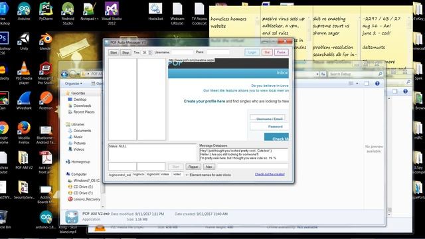Open Android Studio desktop icon
Image resolution: width=425 pixels, height=239 pixels.
68,13
